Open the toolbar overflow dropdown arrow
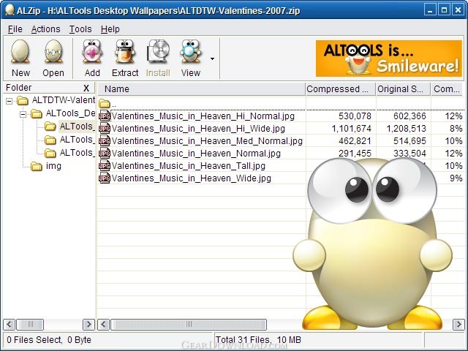 tap(212, 58)
